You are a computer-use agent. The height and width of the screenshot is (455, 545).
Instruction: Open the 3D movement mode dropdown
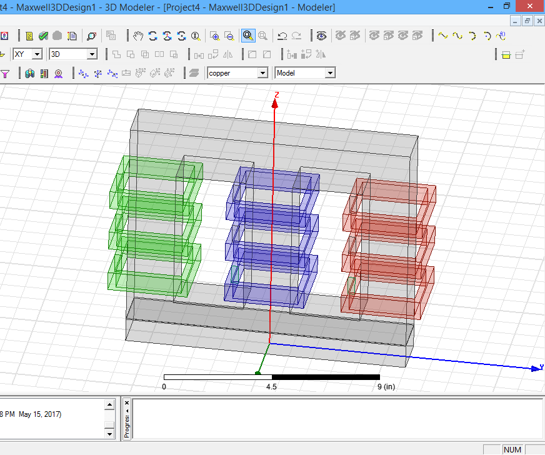(x=92, y=54)
